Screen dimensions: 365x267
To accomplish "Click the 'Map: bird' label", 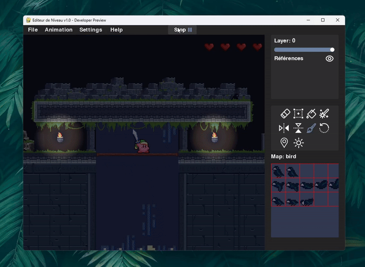I will tap(283, 156).
